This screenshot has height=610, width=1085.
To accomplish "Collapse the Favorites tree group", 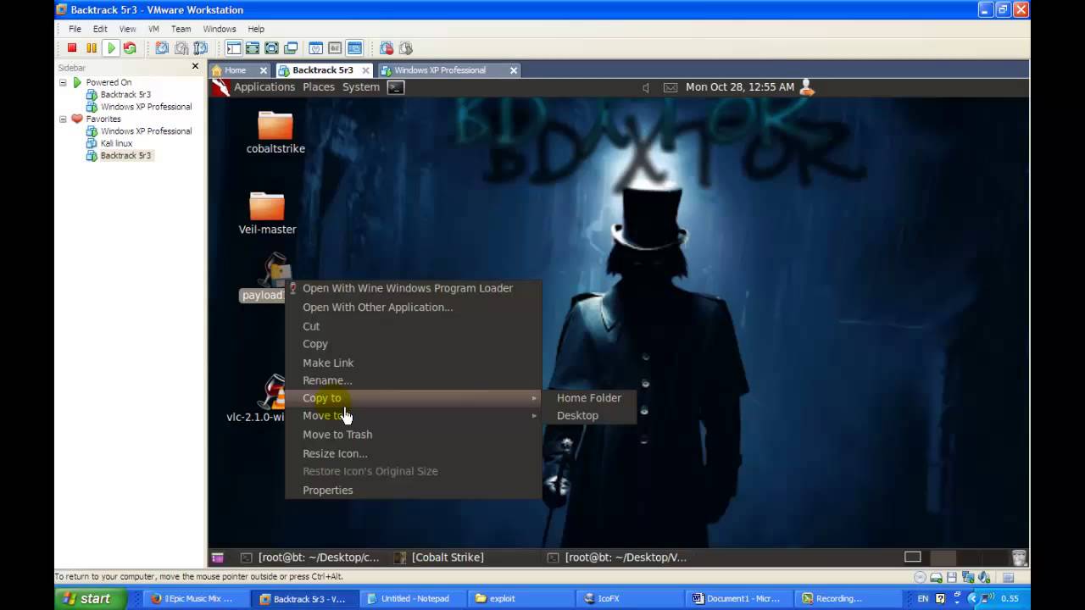I will 63,119.
